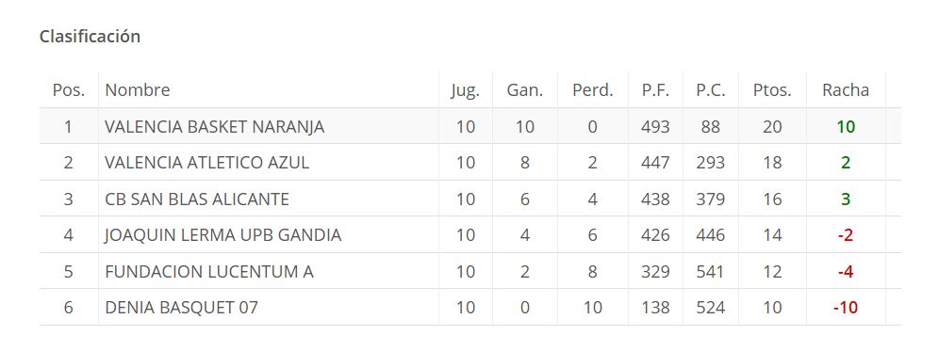939x351 pixels.
Task: Select the Perd. column header
Action: (x=593, y=90)
